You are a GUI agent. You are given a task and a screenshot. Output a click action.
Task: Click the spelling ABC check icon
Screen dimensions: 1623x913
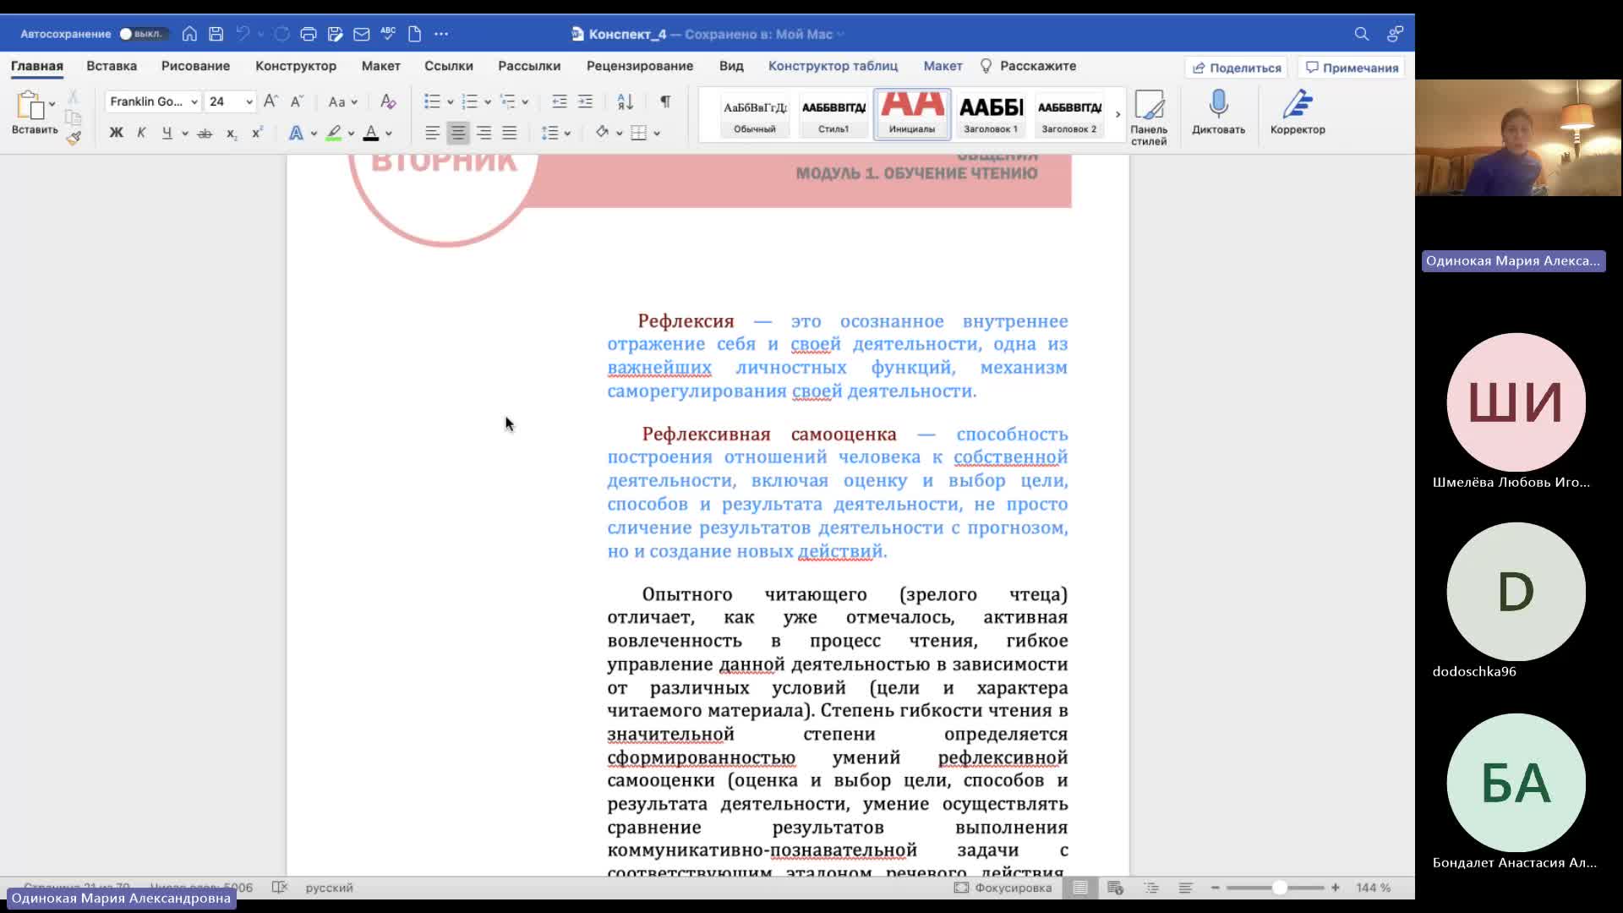point(388,34)
